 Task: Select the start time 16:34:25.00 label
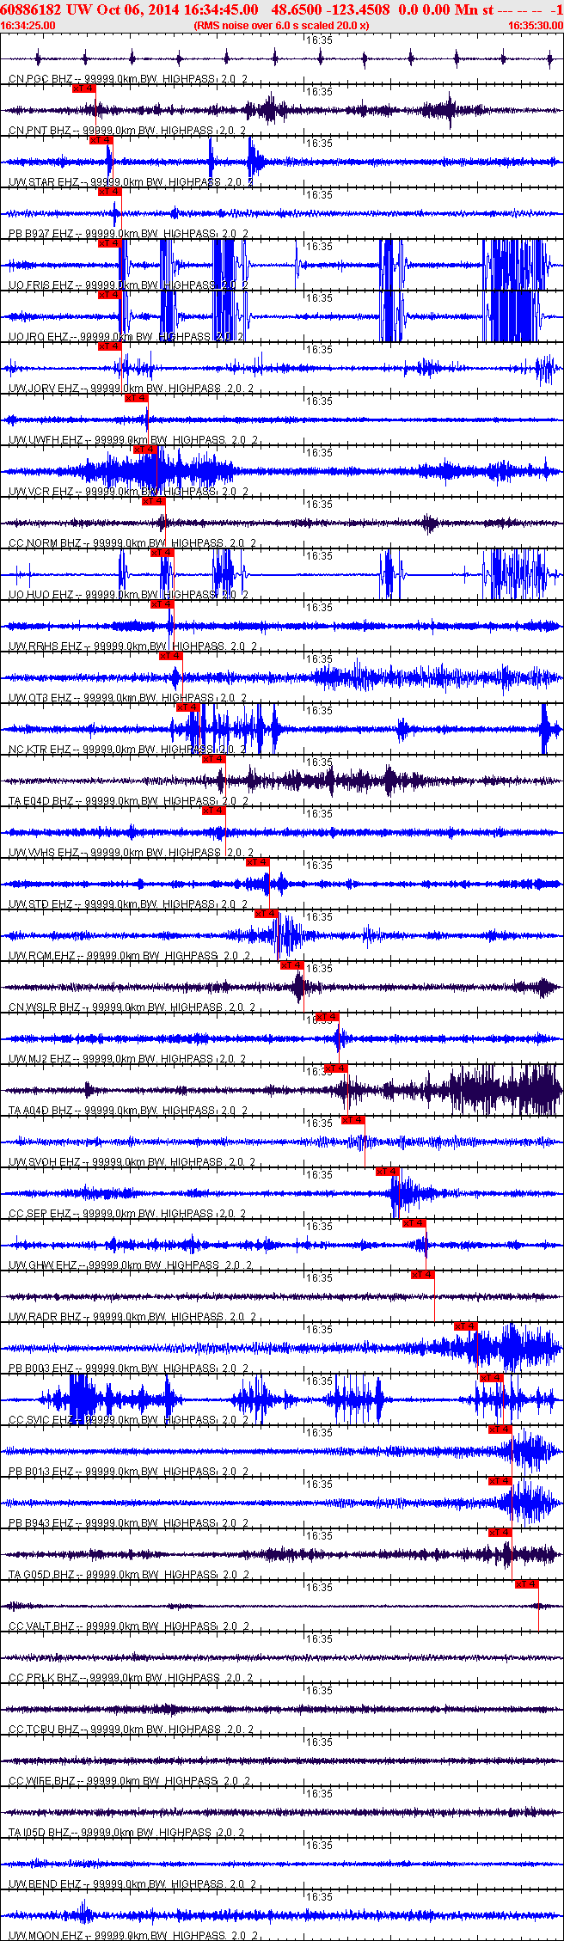click(x=28, y=26)
